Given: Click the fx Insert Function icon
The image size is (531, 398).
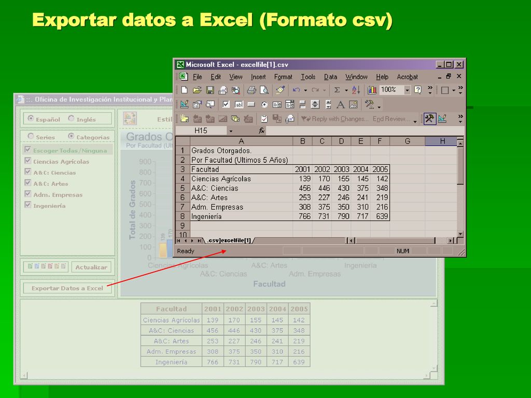Looking at the screenshot, I should (261, 131).
